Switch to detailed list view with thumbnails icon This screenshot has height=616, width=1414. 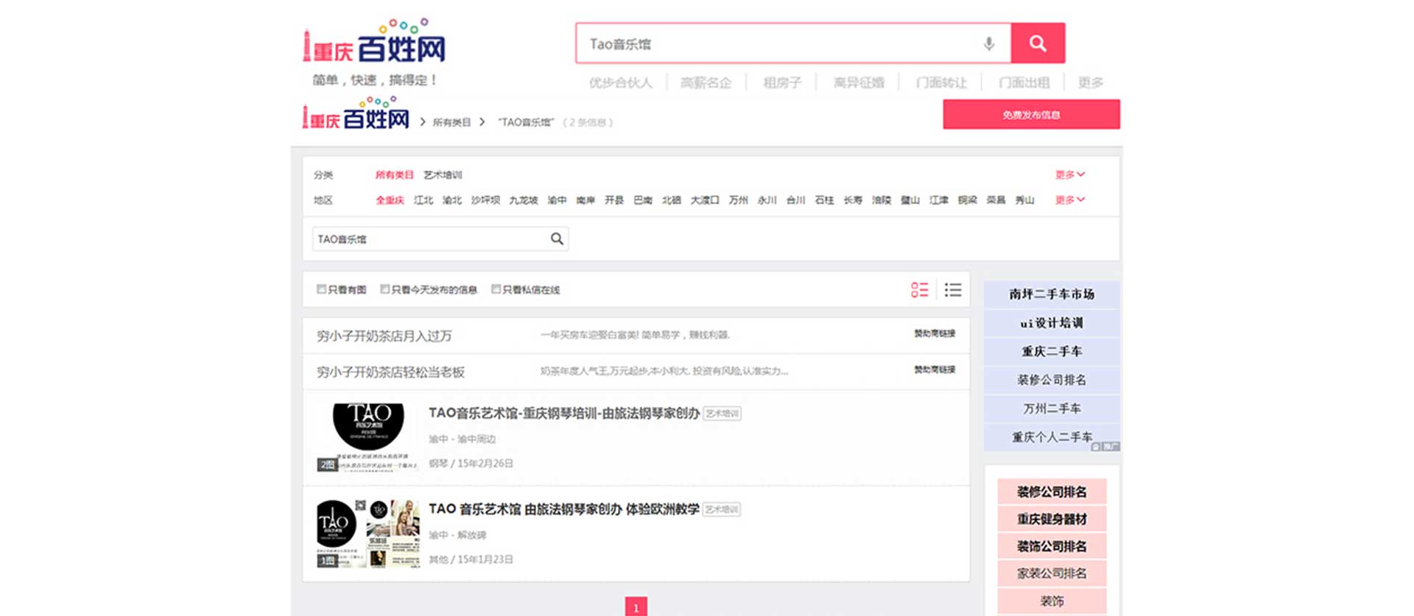click(x=919, y=290)
